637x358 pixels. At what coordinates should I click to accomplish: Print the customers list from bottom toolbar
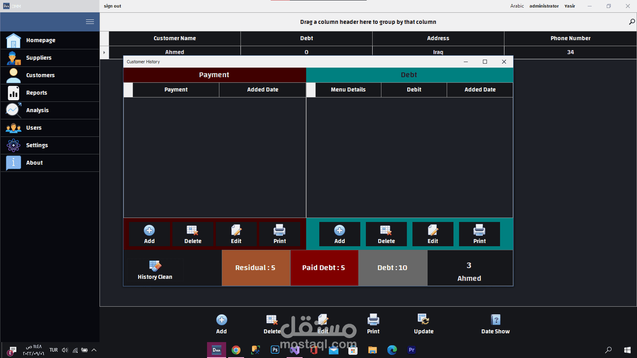tap(373, 324)
